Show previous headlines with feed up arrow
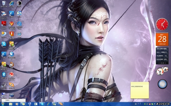Viewport: 171px width, 106px height. click(159, 63)
